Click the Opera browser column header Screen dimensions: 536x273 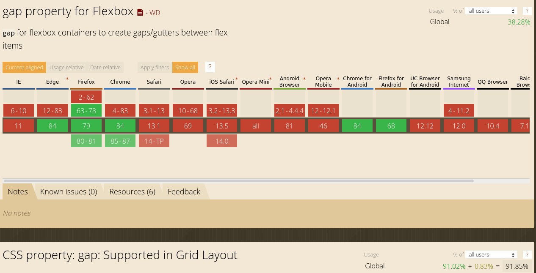pyautogui.click(x=188, y=82)
